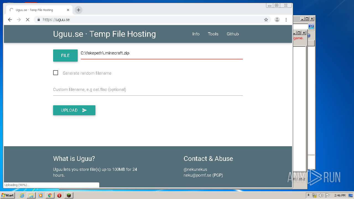
Task: Click the Uploading (90%) status text
Action: (x=17, y=185)
